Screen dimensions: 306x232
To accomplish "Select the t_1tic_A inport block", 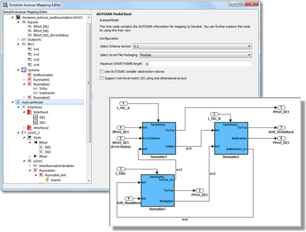I will [123, 103].
